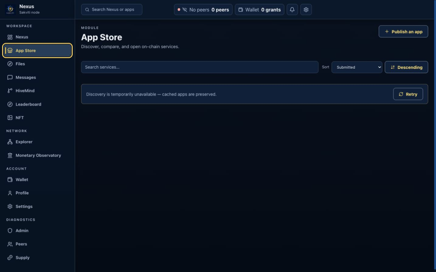Click the Search services input field
436x272 pixels.
click(200, 67)
